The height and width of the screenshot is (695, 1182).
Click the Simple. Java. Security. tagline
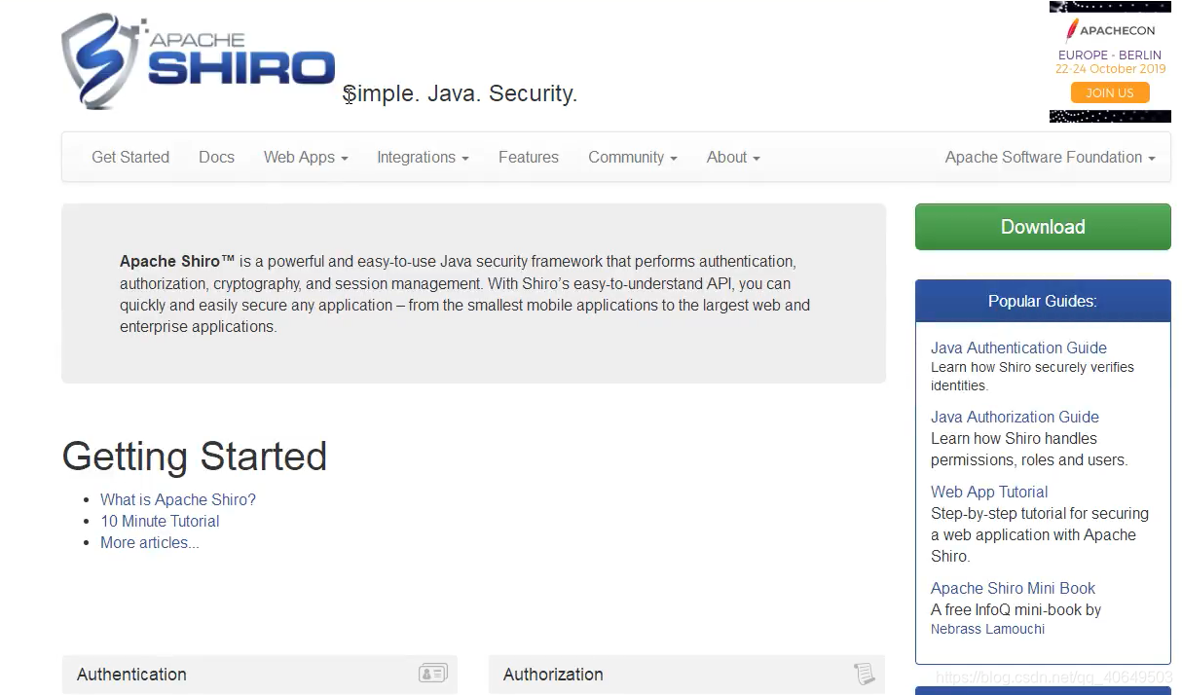click(461, 93)
